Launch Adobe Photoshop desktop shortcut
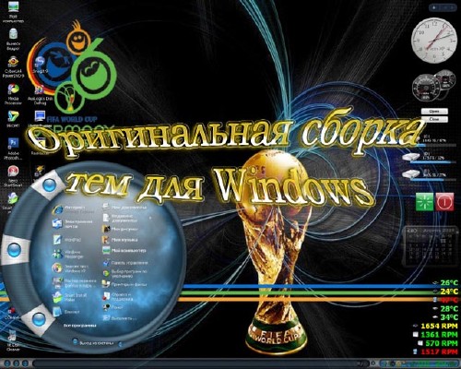461x369 pixels. pyautogui.click(x=13, y=149)
